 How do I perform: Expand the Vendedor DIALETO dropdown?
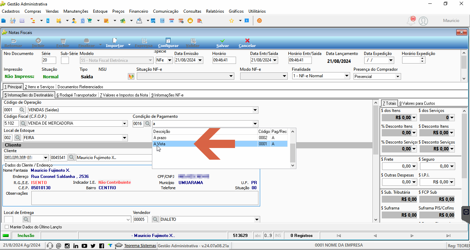tap(256, 219)
